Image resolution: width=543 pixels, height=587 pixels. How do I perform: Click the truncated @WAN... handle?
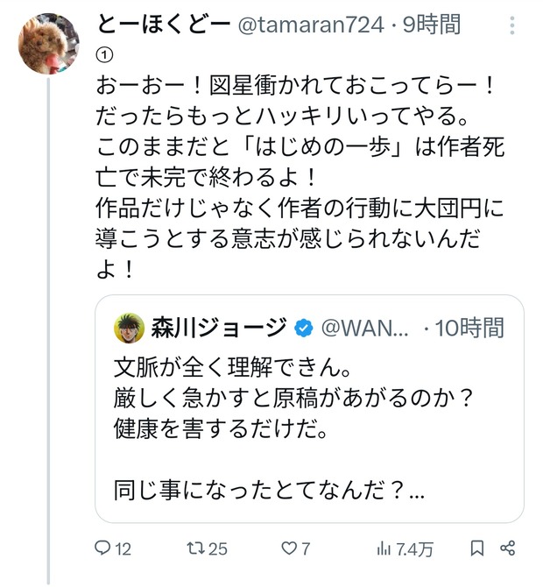coord(365,329)
